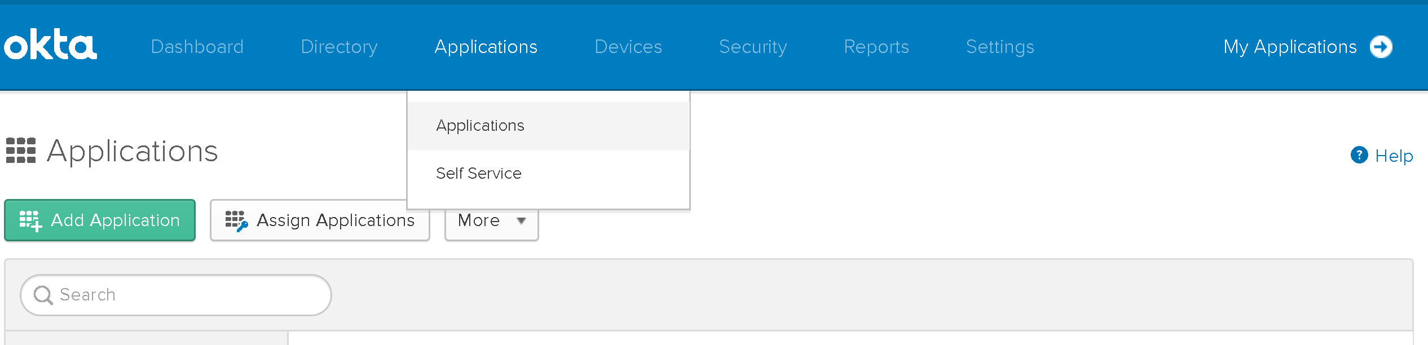This screenshot has height=345, width=1428.
Task: Open the Directory menu
Action: click(340, 47)
